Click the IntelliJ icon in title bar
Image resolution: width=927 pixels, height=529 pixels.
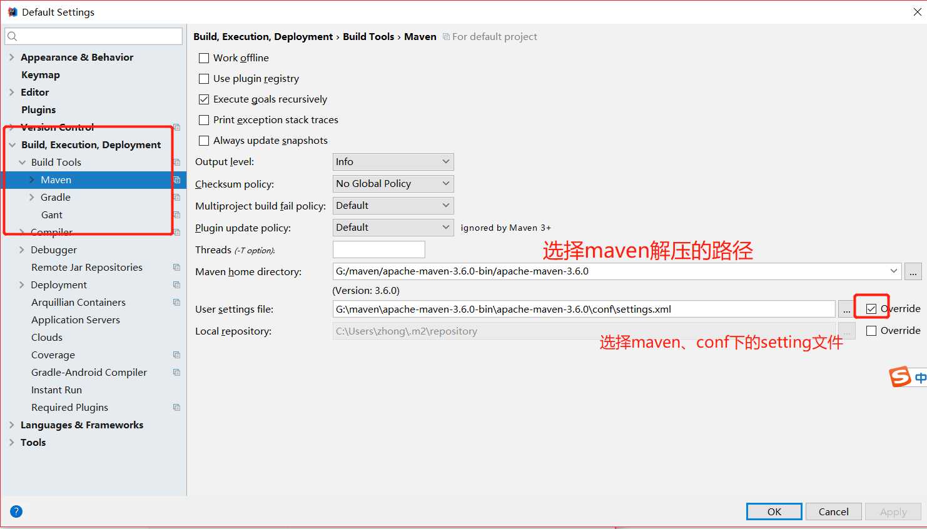(13, 12)
